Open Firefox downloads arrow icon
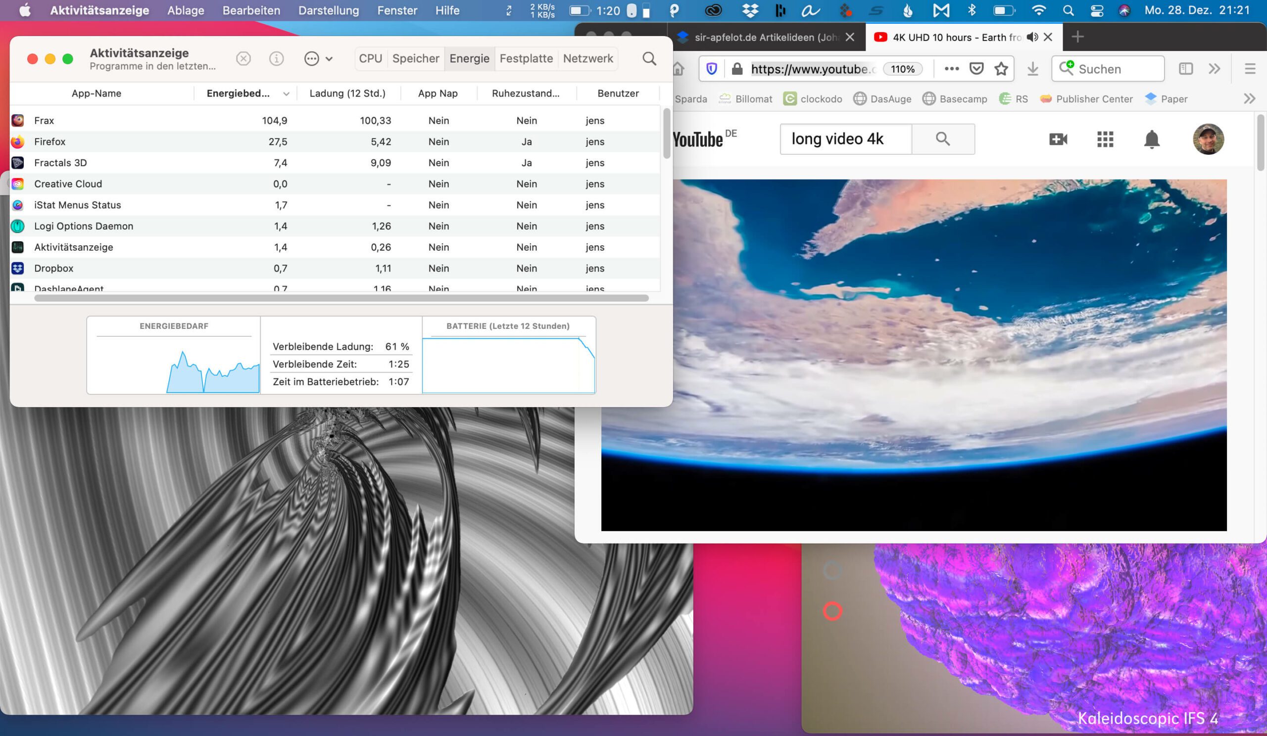The image size is (1267, 736). coord(1032,69)
